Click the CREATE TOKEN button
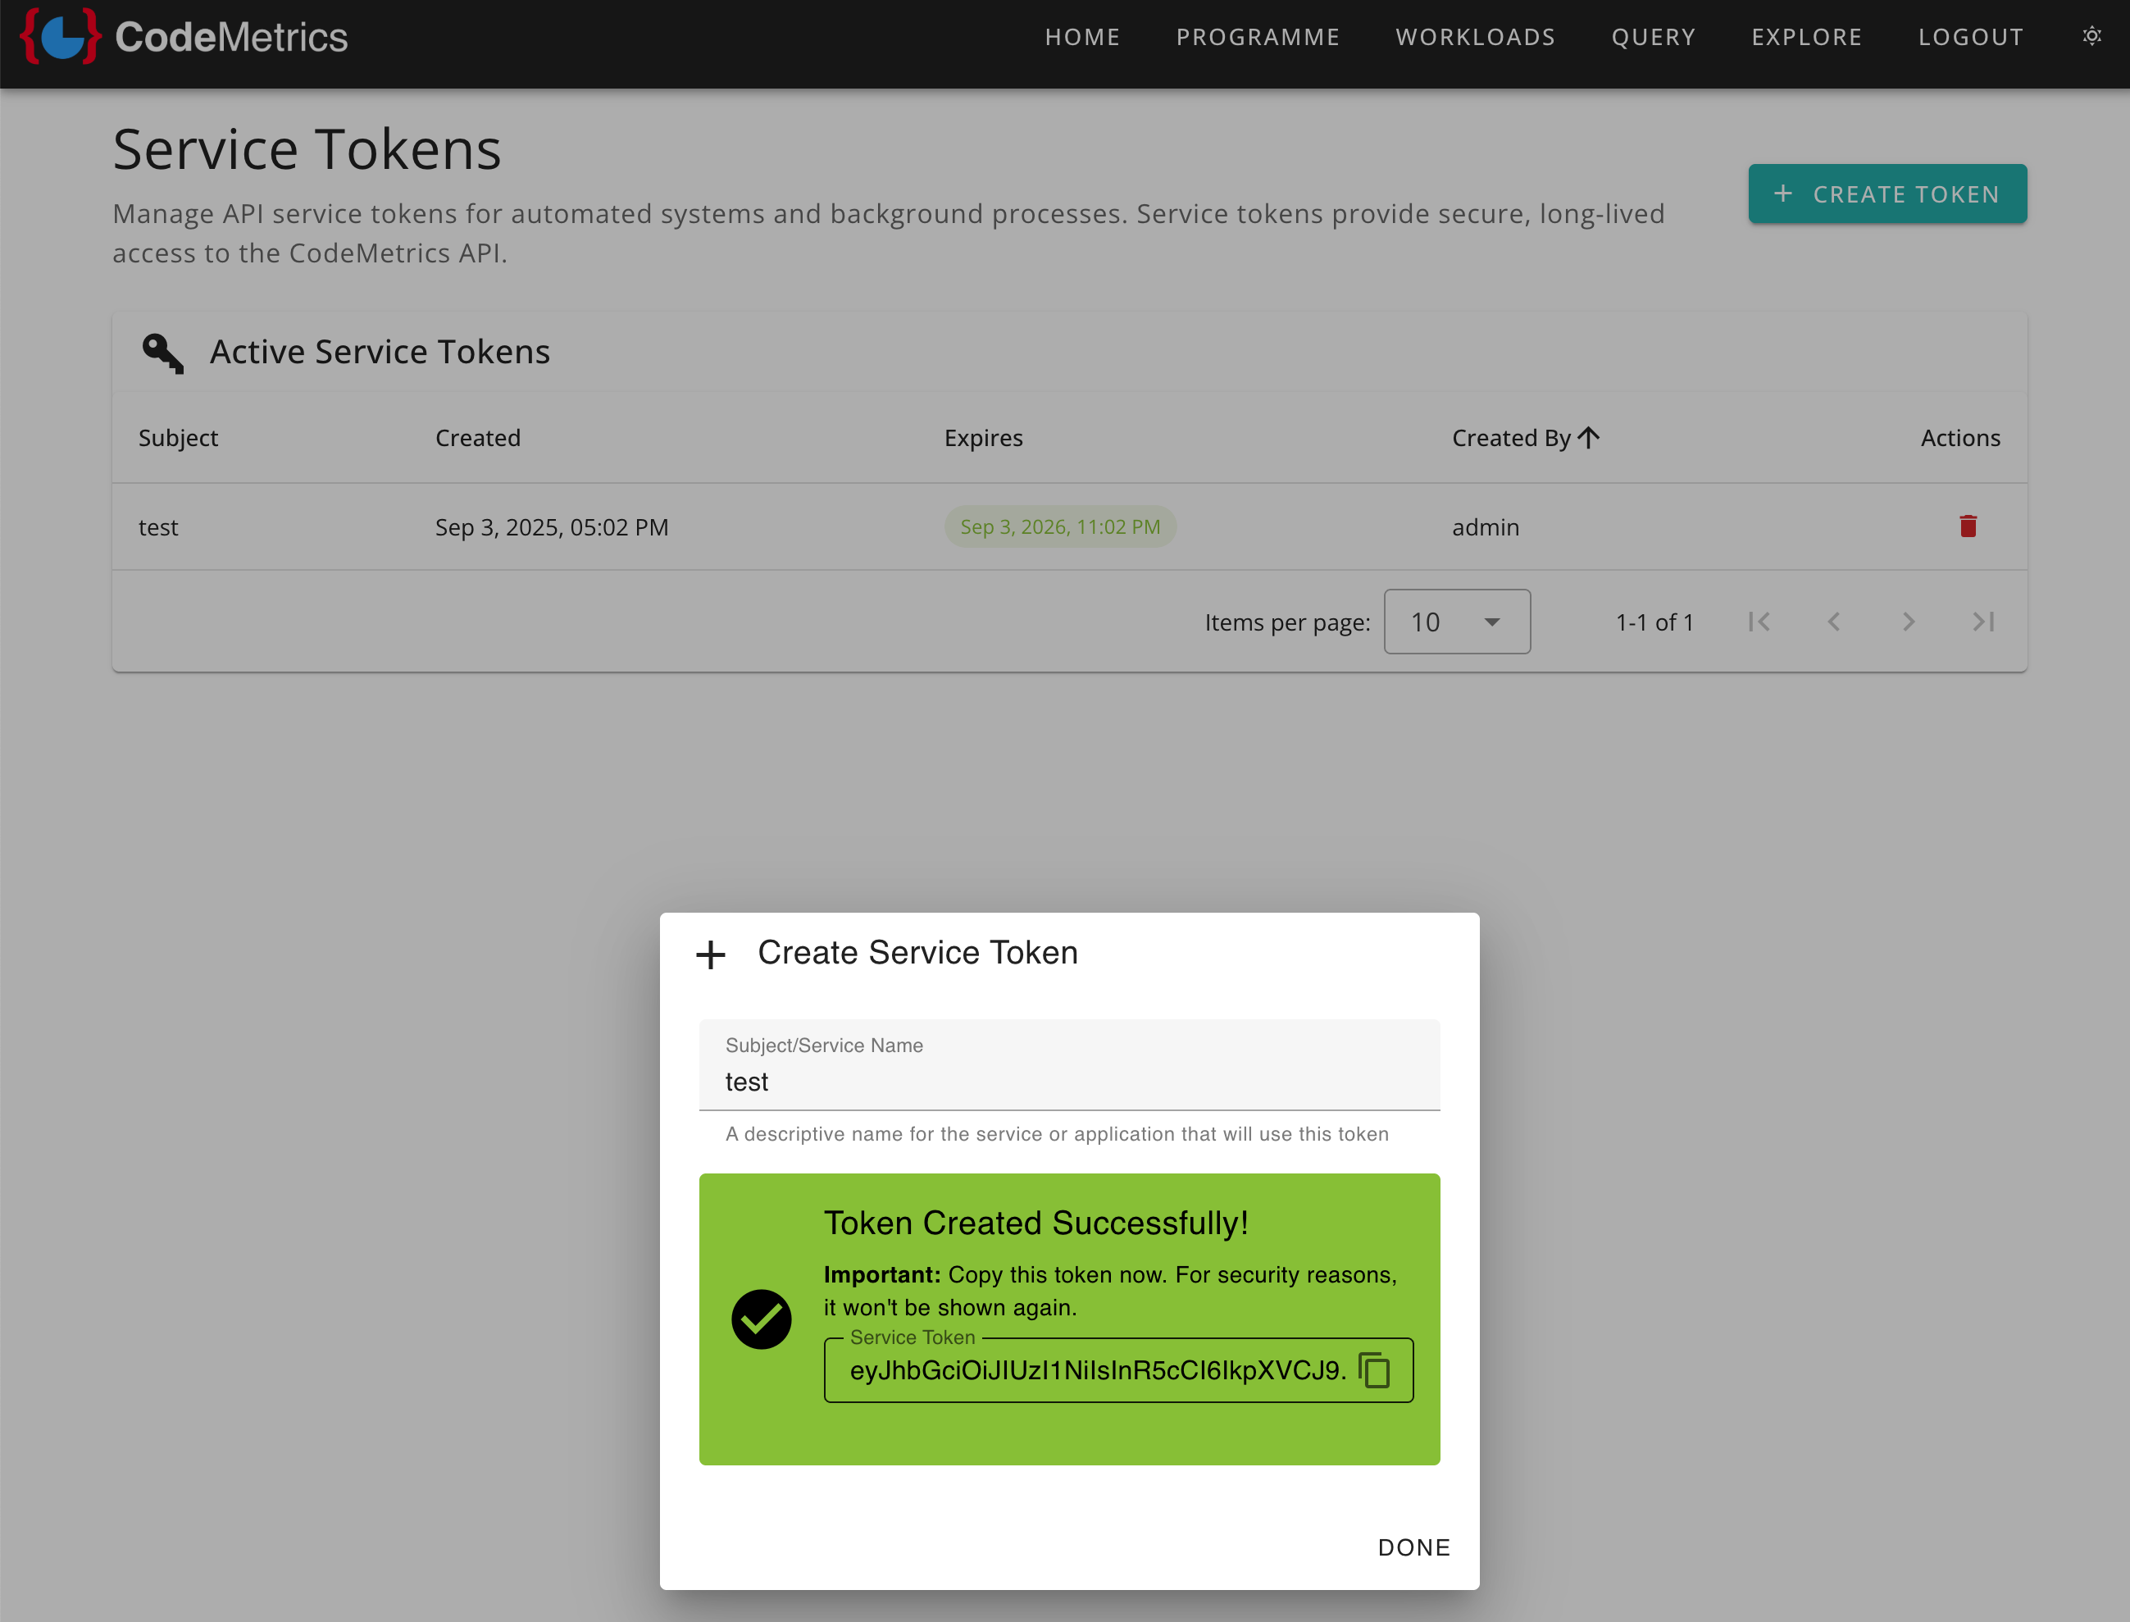The image size is (2130, 1622). tap(1887, 194)
